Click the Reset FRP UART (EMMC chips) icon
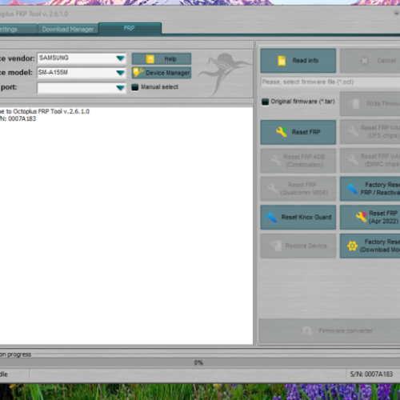The width and height of the screenshot is (400, 400). pos(353,160)
